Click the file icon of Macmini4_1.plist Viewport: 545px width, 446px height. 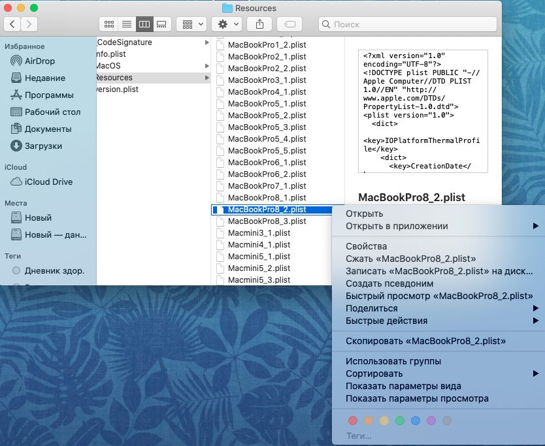[220, 245]
